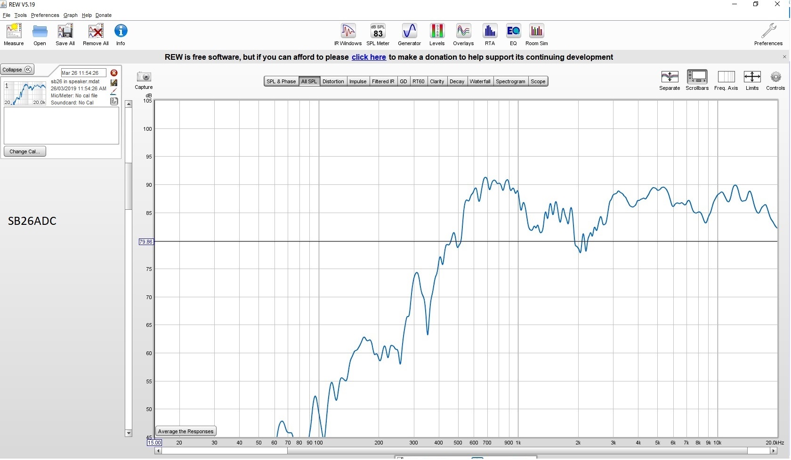This screenshot has height=460, width=791.
Task: Click Average the Responses button
Action: coord(186,431)
